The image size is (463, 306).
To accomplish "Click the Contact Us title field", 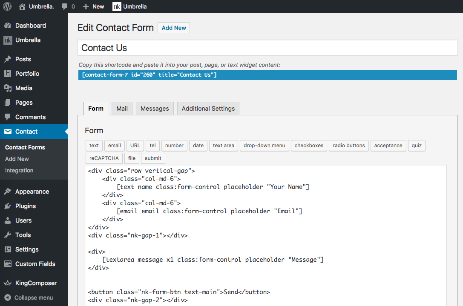I will 267,48.
